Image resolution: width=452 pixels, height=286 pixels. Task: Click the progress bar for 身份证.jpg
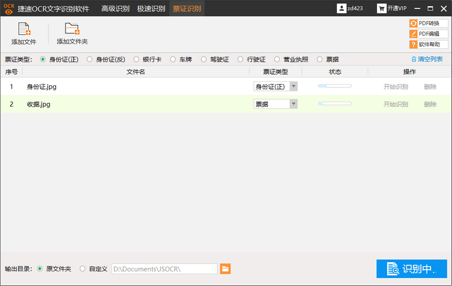[x=334, y=86]
